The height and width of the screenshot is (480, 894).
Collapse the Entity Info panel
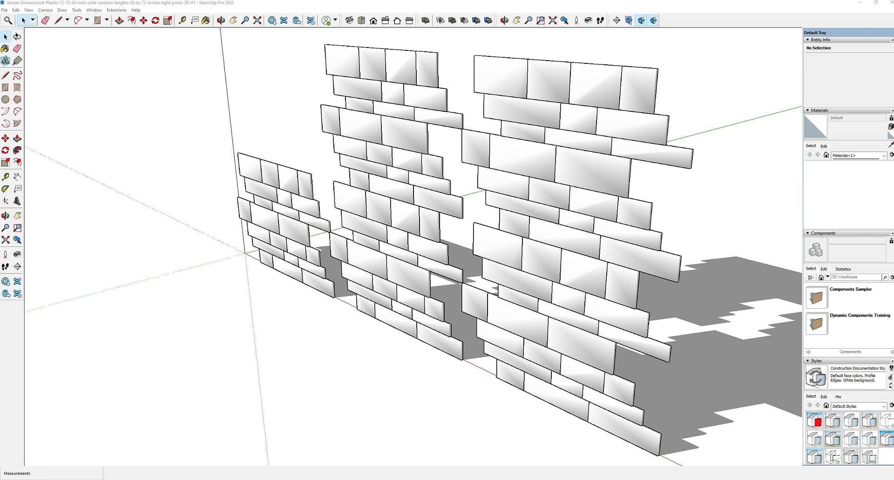[808, 40]
